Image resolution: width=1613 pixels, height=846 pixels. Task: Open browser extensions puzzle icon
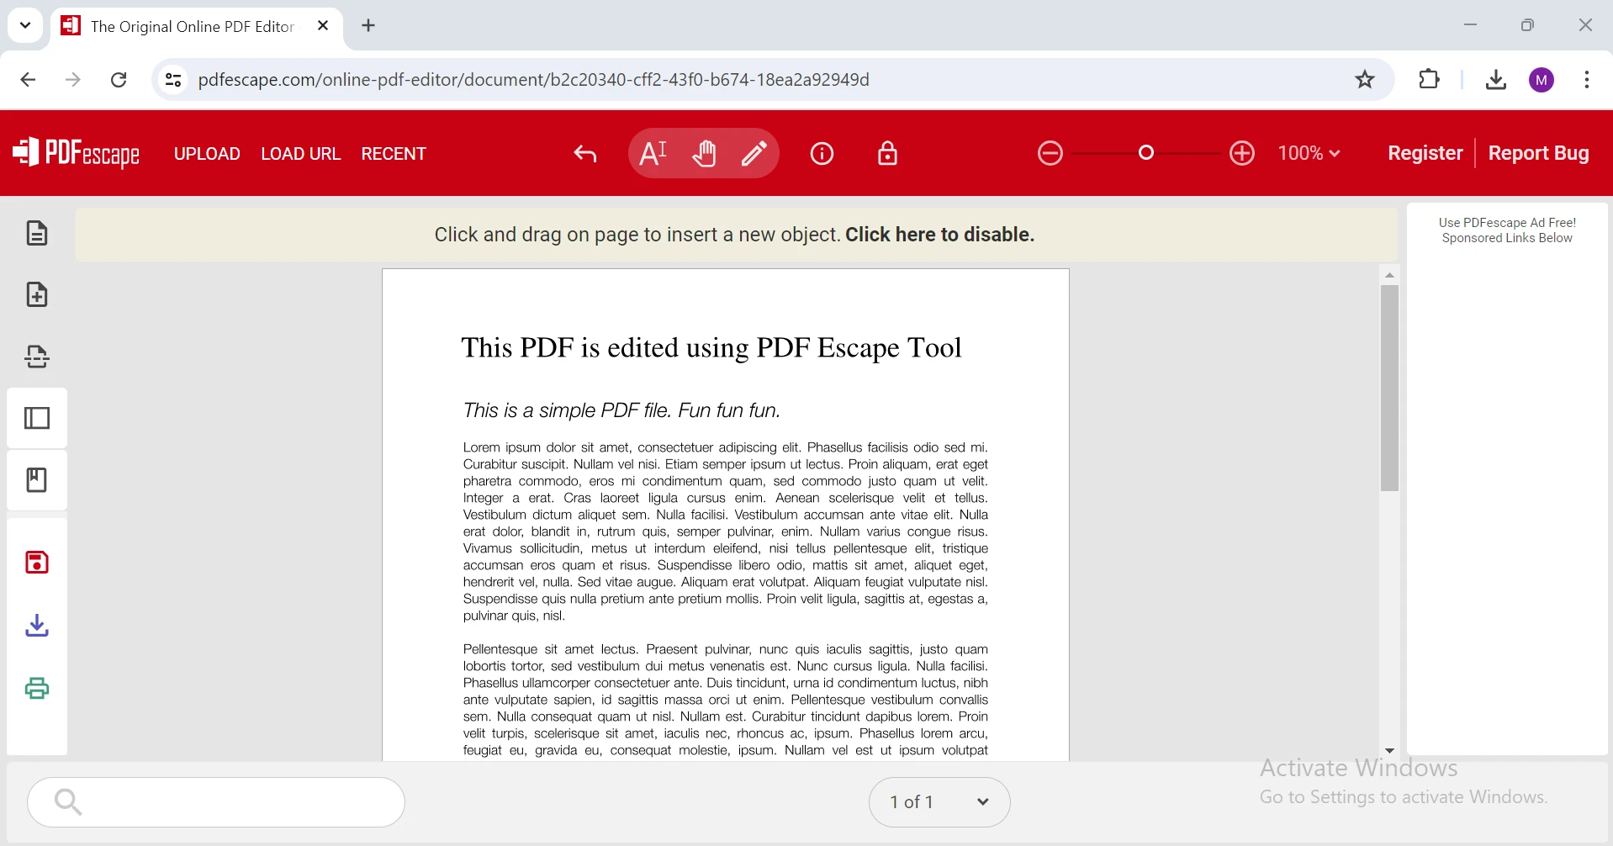(x=1429, y=80)
